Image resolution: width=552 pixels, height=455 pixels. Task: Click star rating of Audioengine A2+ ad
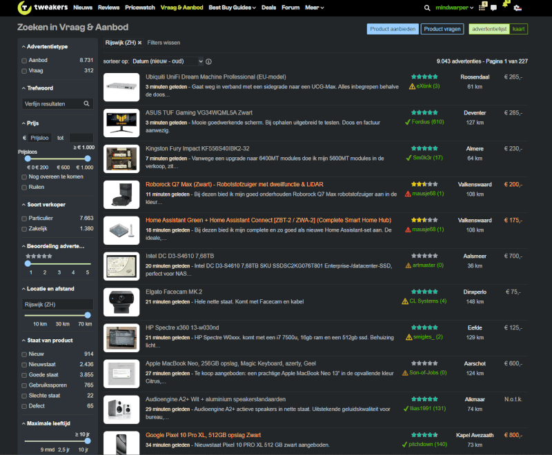click(424, 399)
